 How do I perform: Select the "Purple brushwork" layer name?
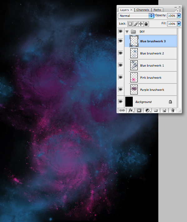point(152,90)
